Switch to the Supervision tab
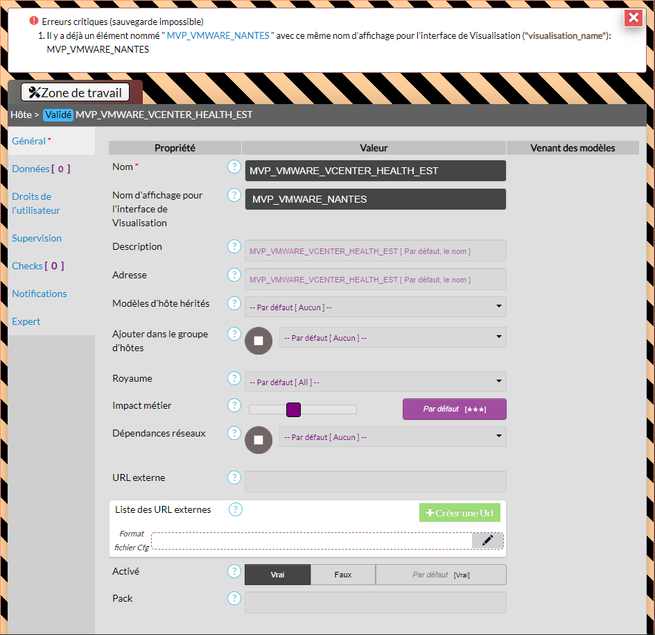Screen dimensions: 655x635 point(37,238)
